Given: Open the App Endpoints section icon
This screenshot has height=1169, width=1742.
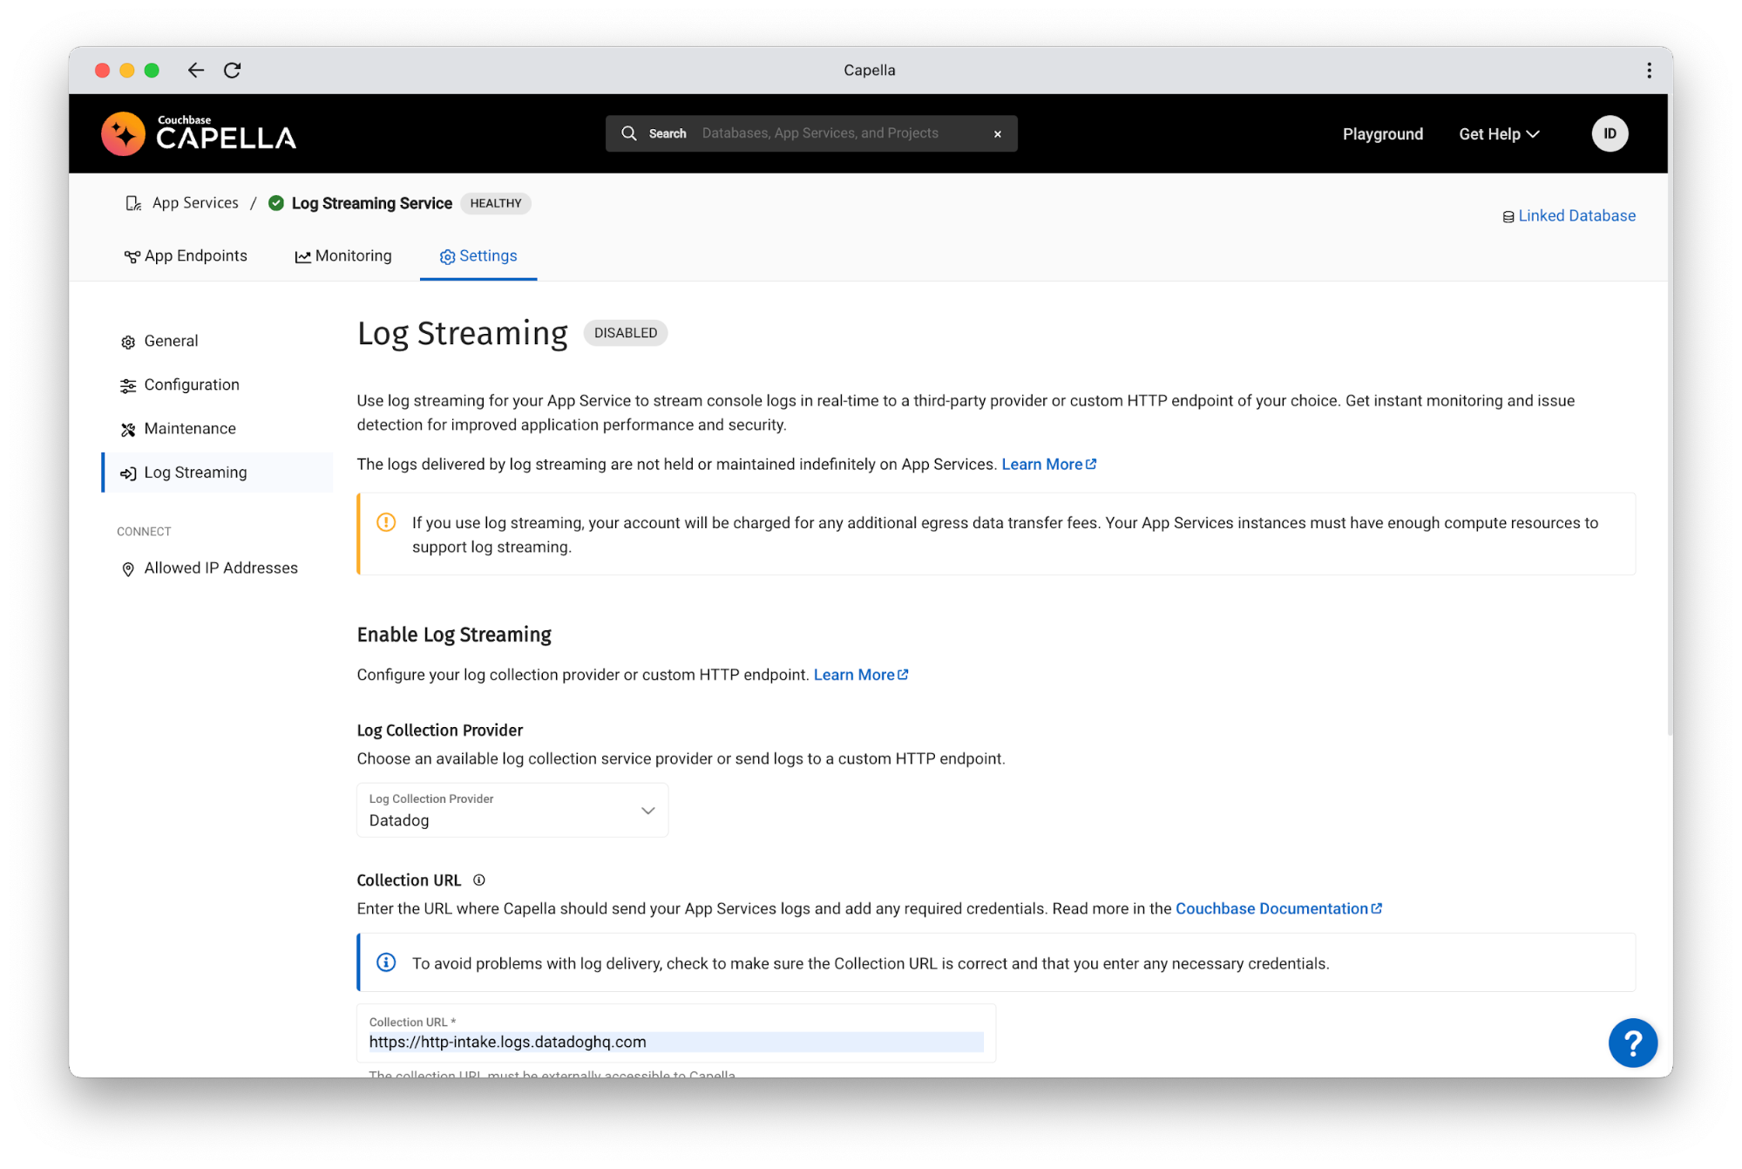Looking at the screenshot, I should click(x=132, y=255).
